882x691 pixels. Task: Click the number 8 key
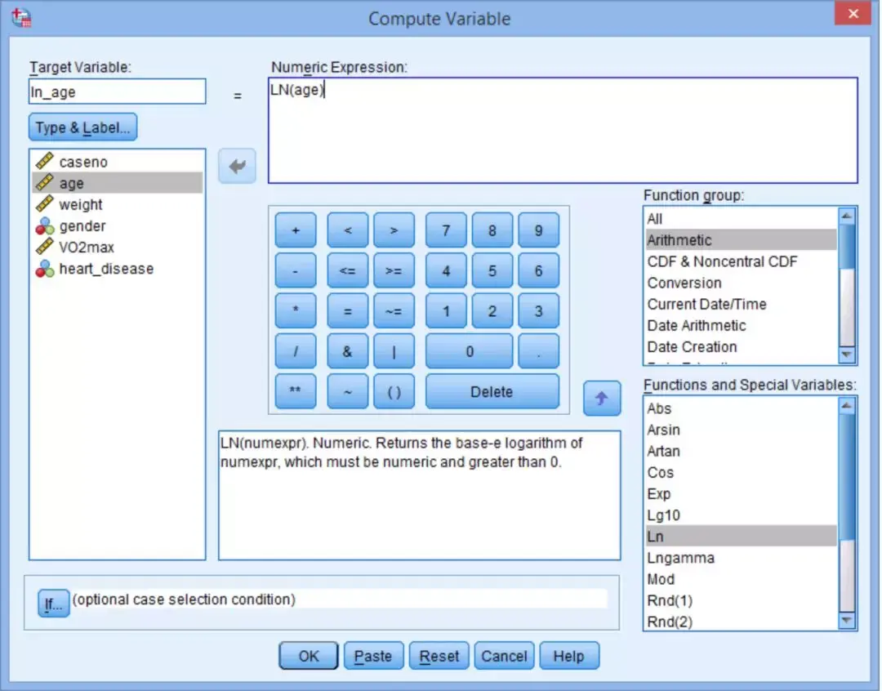point(492,230)
